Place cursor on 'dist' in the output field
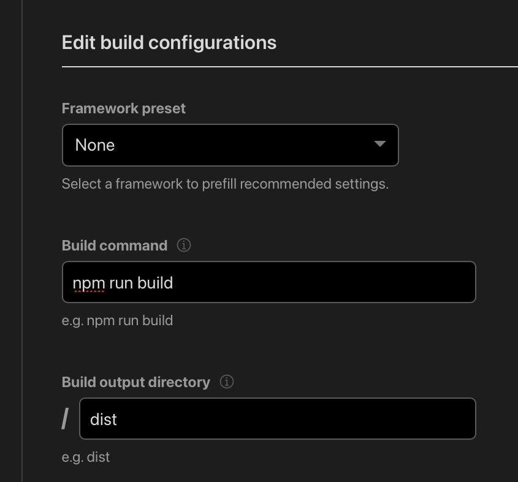Viewport: 518px width, 482px height. click(x=104, y=419)
